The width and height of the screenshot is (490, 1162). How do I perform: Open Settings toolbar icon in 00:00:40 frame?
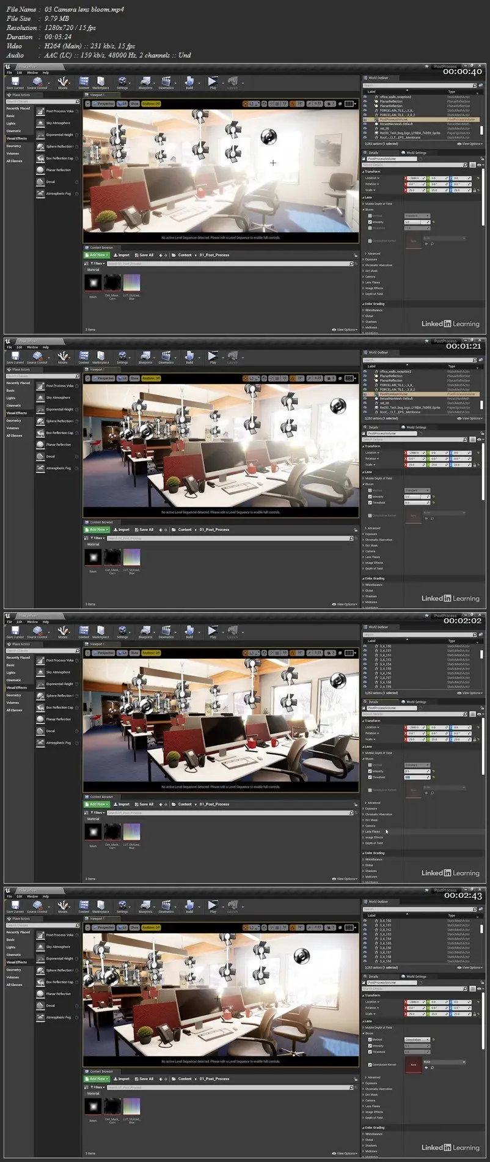[x=122, y=82]
